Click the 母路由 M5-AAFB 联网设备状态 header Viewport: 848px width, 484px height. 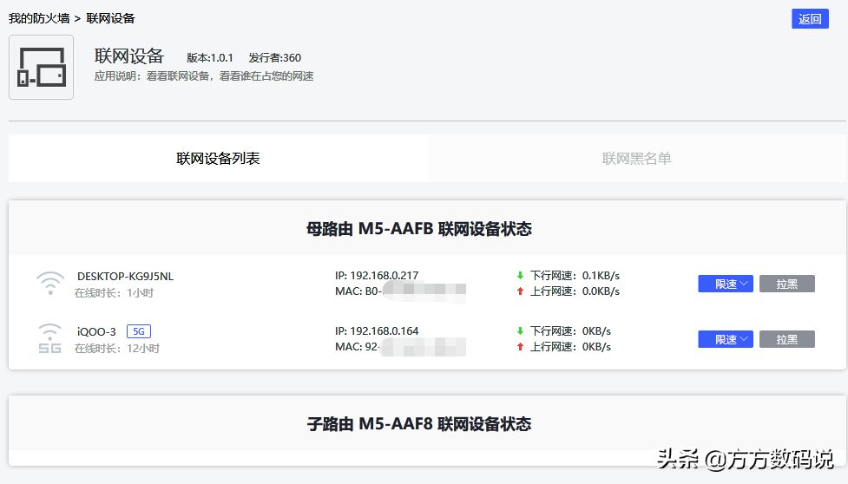(419, 229)
